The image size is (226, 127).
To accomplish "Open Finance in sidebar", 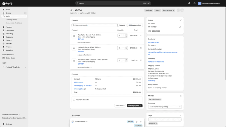I will [8, 47].
